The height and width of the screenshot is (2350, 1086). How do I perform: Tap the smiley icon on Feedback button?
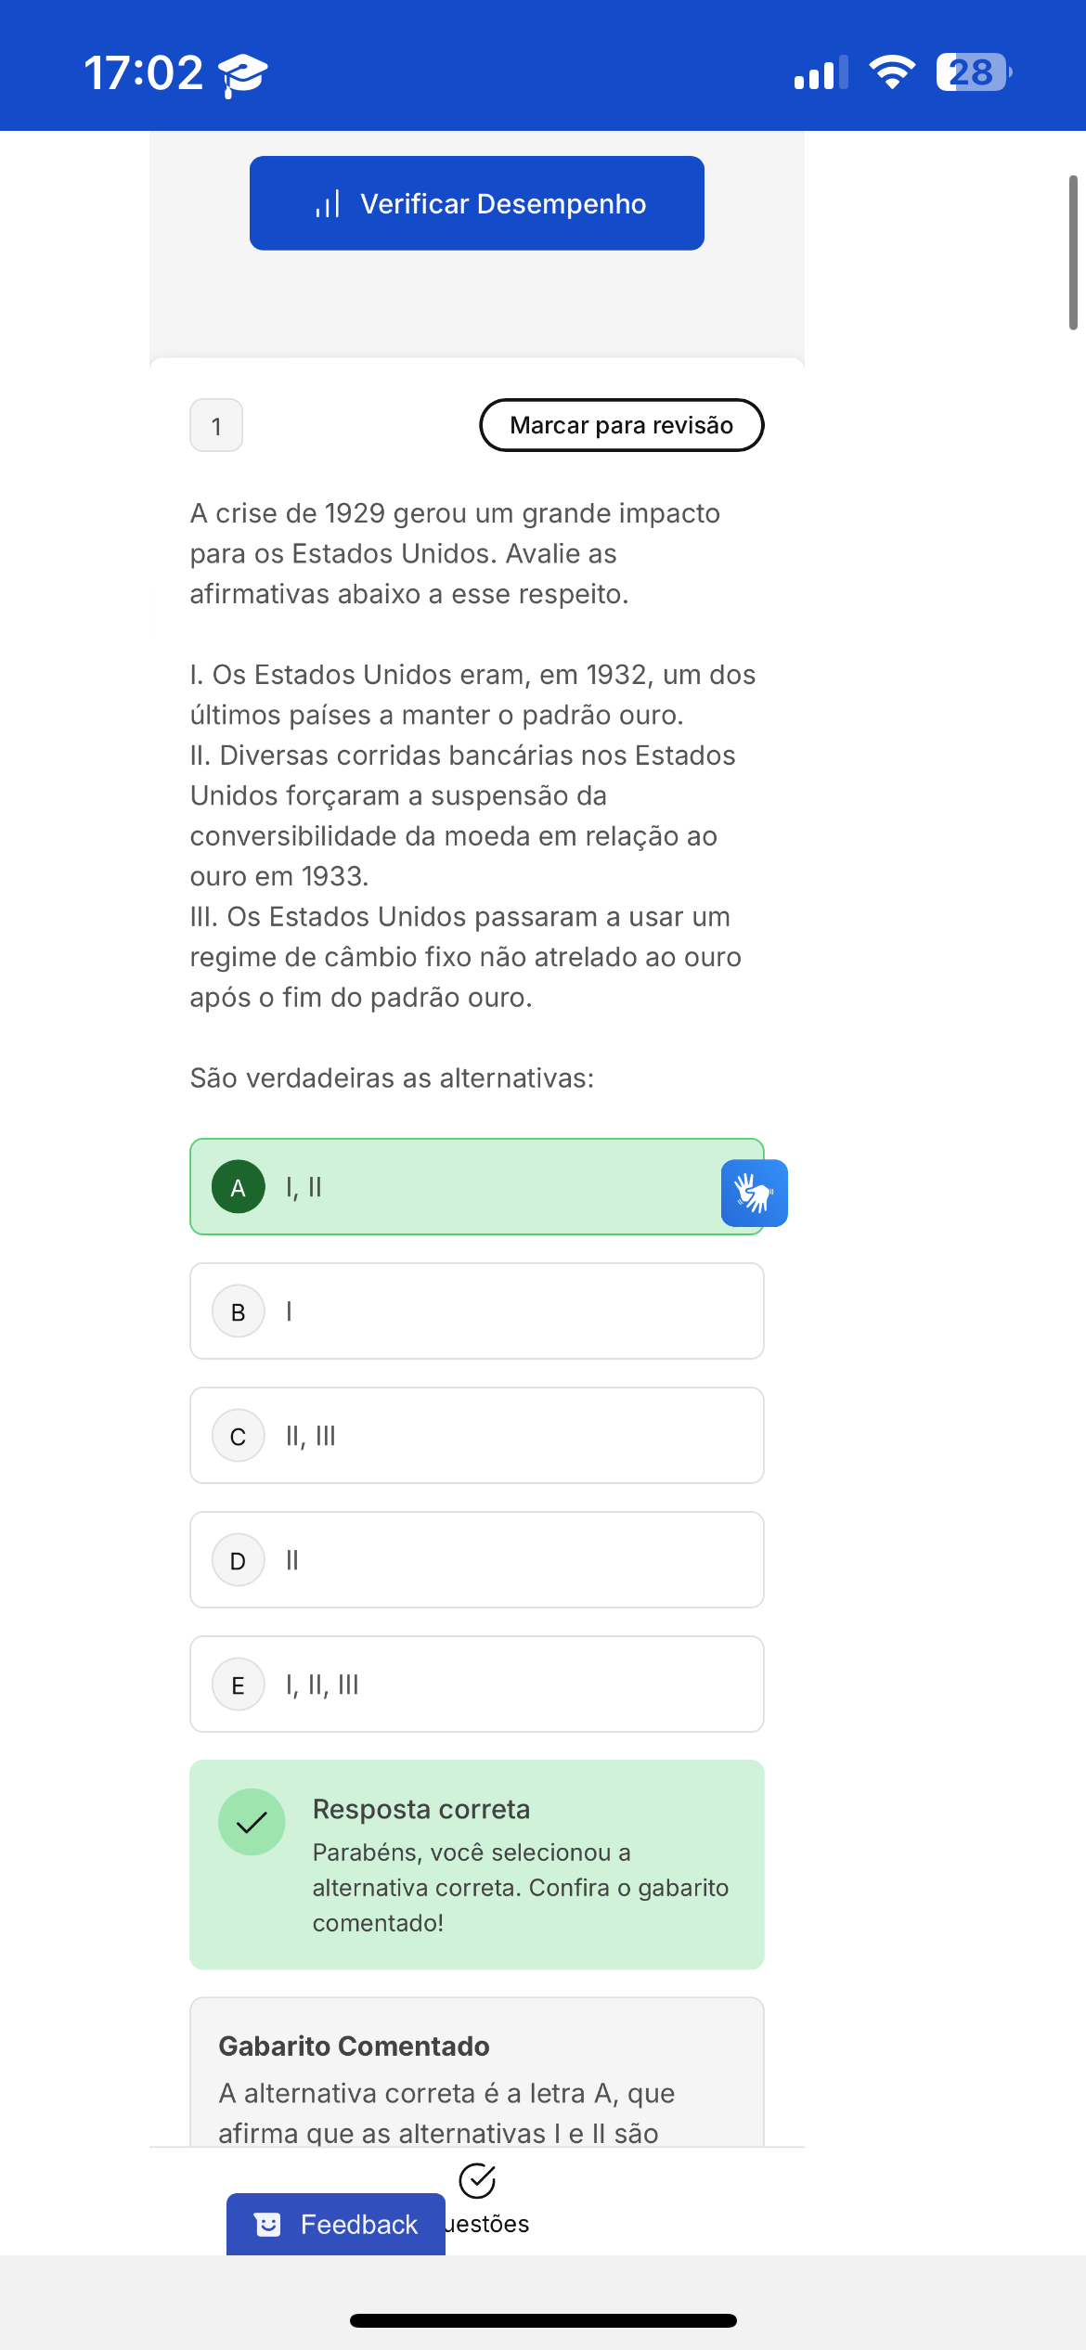tap(268, 2225)
